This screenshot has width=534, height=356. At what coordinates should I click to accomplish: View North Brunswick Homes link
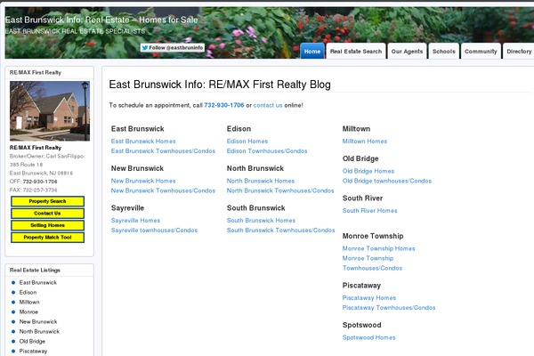(261, 181)
